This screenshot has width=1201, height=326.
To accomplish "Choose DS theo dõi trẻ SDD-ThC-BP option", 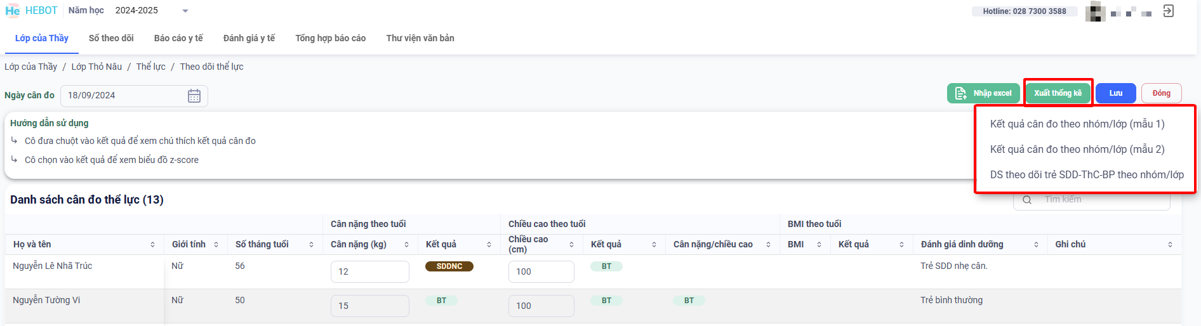I will [x=1086, y=175].
